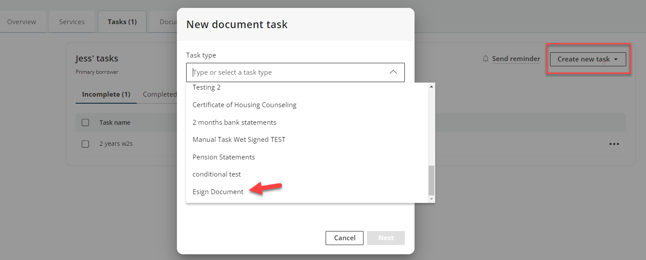Show the Incomplete (1) tasks tab

[106, 94]
